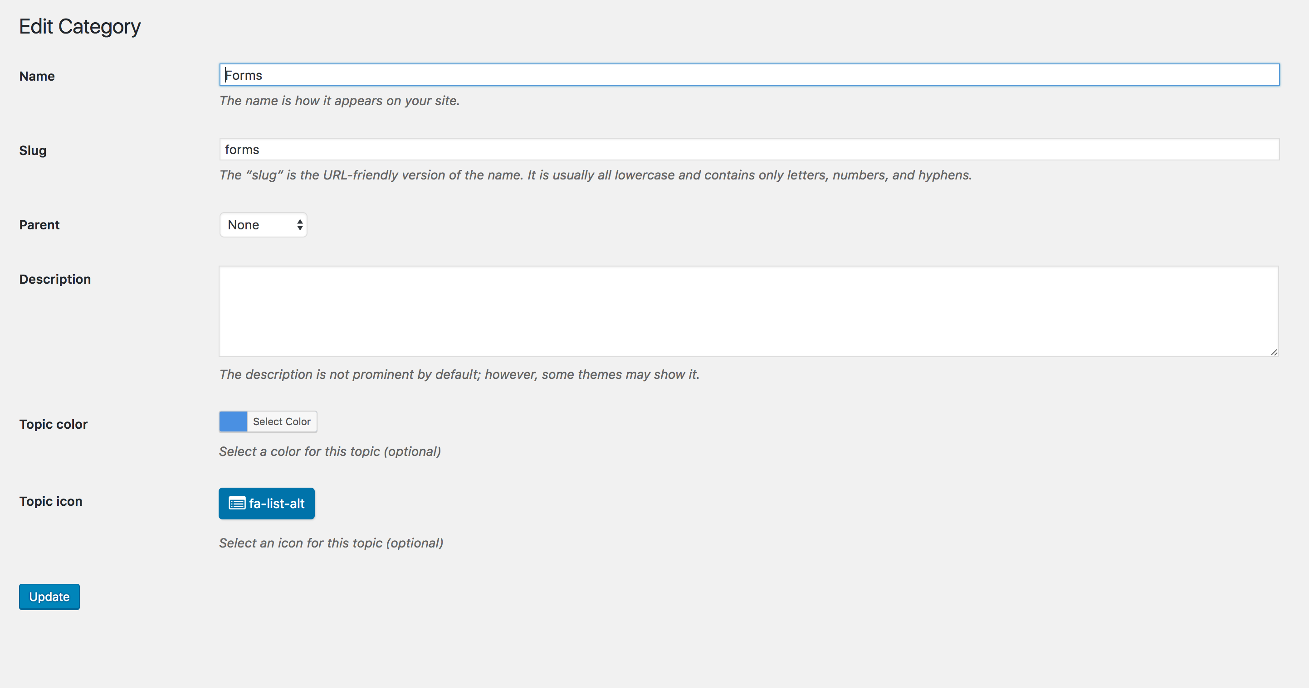This screenshot has height=688, width=1309.
Task: Click the Topic icon label
Action: 51,502
